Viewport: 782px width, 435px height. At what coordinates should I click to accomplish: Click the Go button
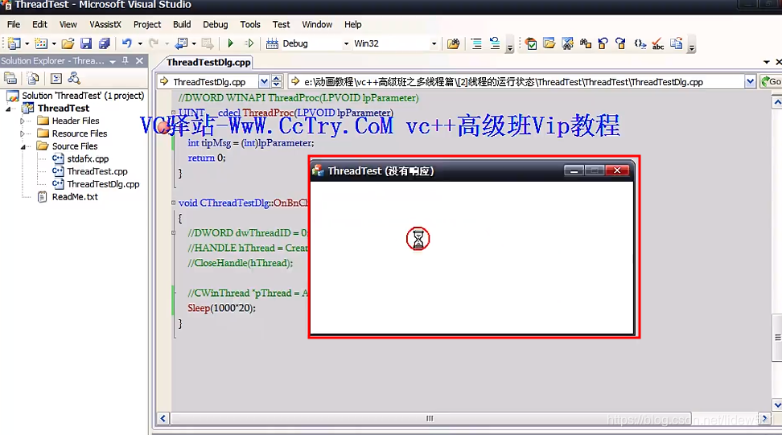click(771, 82)
